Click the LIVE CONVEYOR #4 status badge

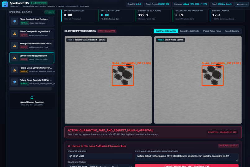tap(39, 3)
